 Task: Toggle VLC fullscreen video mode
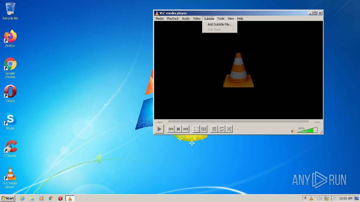(196, 129)
